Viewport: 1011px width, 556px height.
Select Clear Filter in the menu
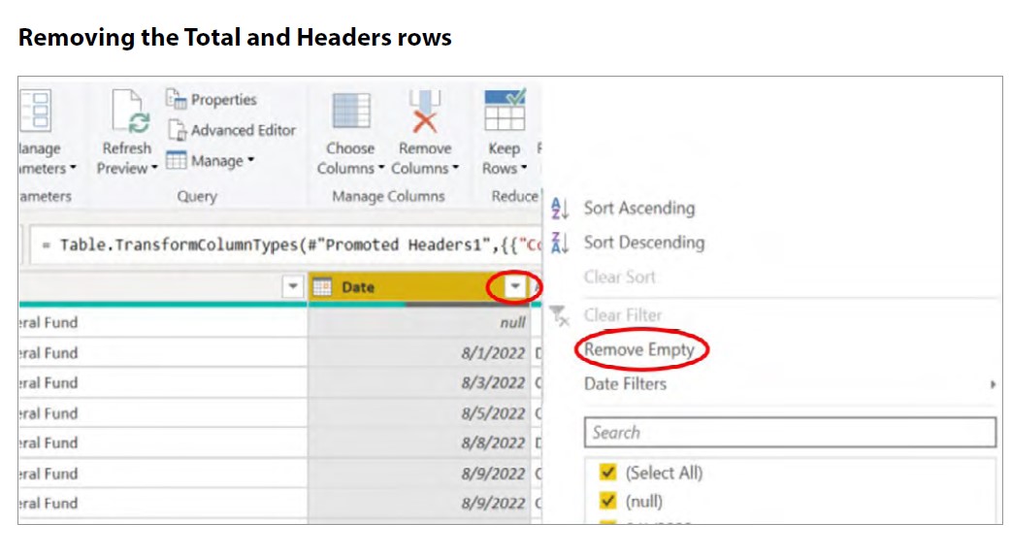pos(622,315)
